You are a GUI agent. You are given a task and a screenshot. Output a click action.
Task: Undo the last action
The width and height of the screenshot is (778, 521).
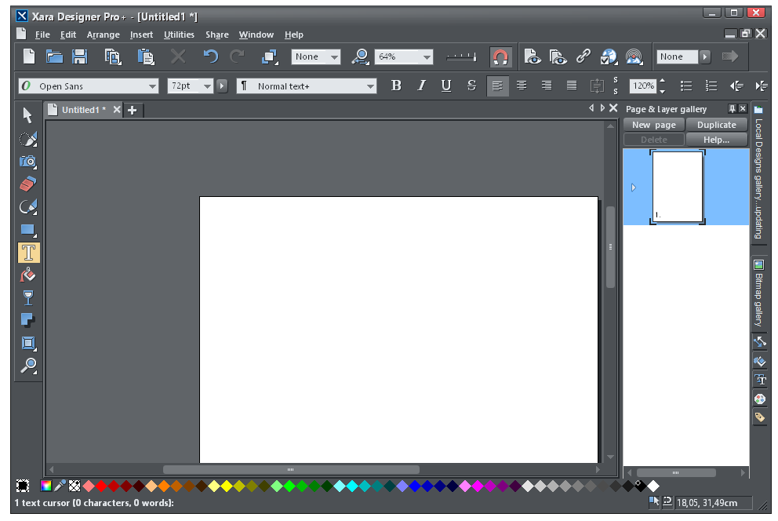pos(211,56)
